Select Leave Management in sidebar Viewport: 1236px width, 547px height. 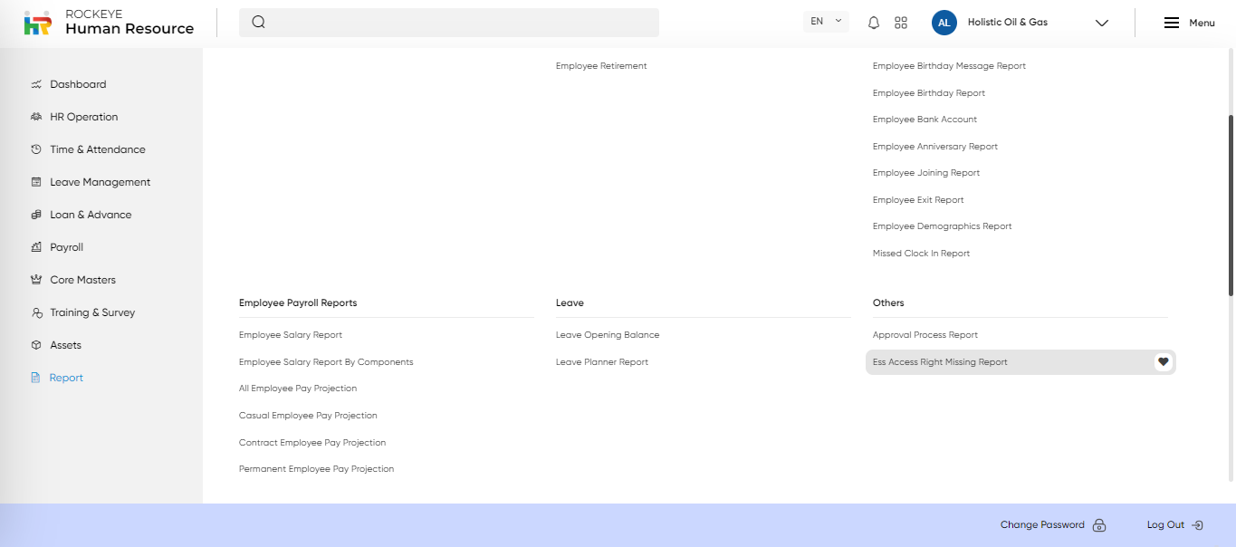101,182
